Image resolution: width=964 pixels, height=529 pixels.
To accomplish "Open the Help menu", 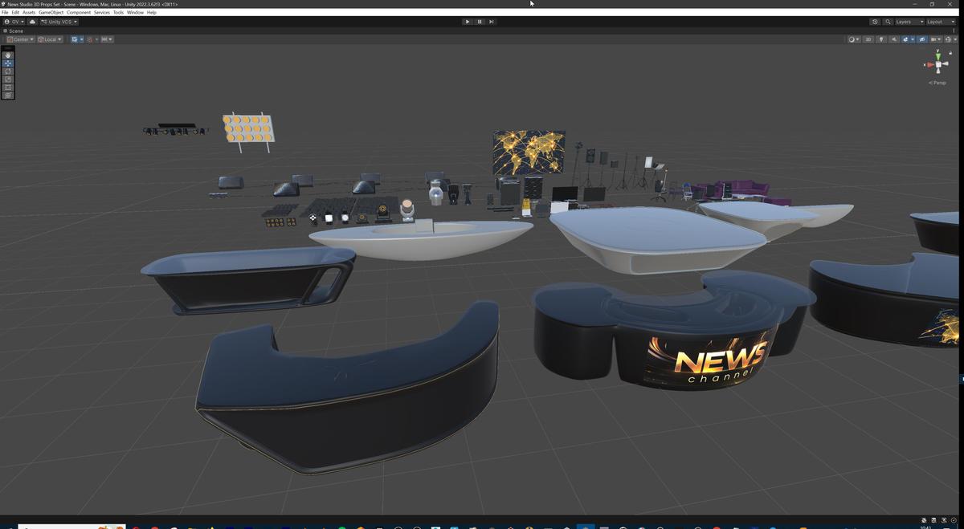I will click(x=151, y=12).
